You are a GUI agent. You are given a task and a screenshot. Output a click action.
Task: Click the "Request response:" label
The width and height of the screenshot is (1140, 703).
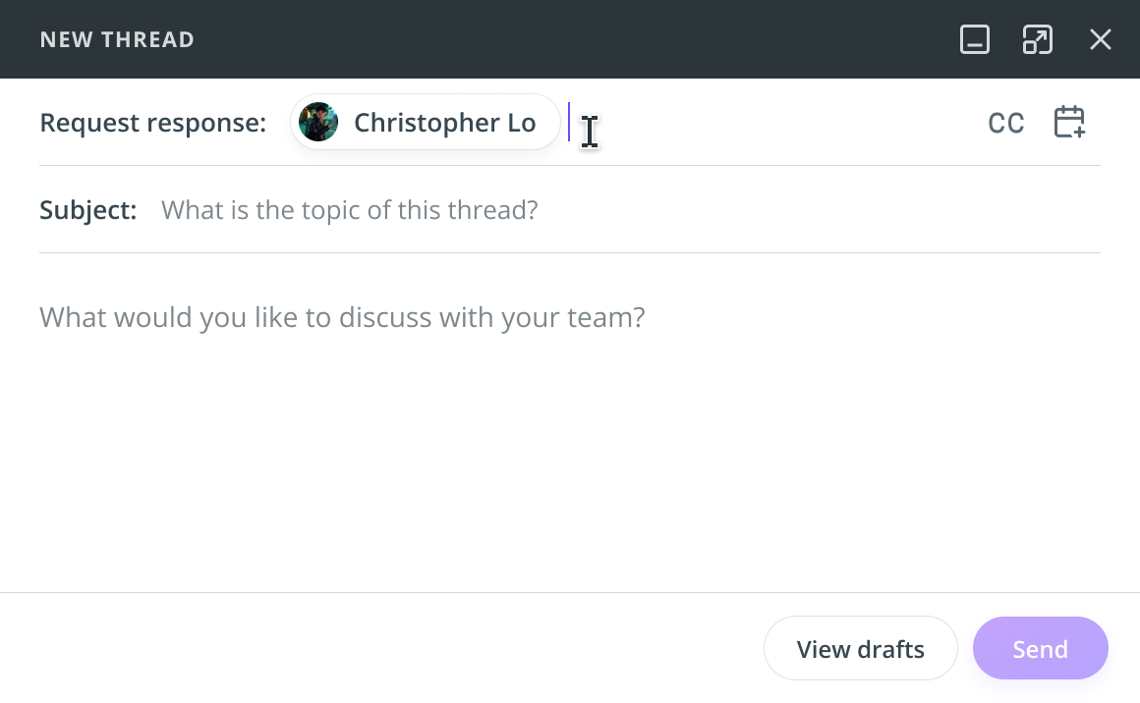point(152,123)
